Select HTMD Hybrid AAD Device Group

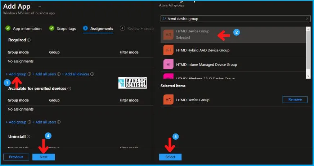click(233, 50)
